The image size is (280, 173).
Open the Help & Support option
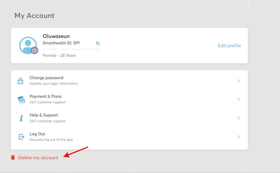pyautogui.click(x=44, y=115)
